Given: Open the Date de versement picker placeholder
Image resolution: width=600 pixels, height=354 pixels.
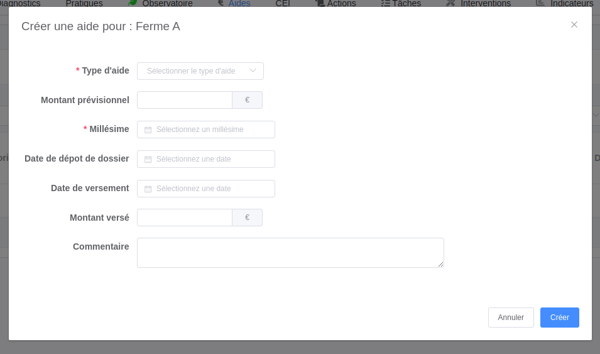Looking at the screenshot, I should click(194, 189).
